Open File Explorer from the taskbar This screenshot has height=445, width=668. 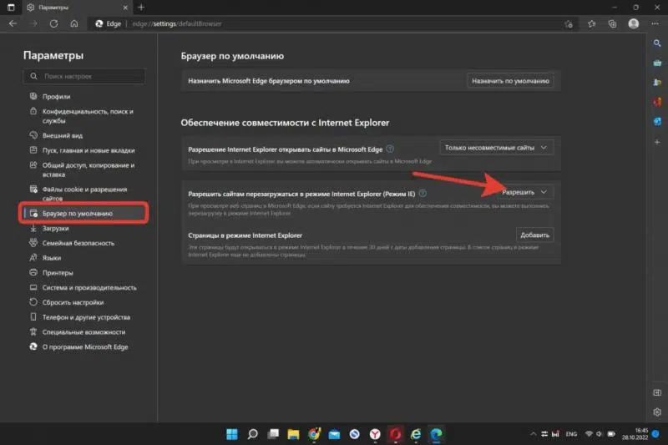(293, 434)
